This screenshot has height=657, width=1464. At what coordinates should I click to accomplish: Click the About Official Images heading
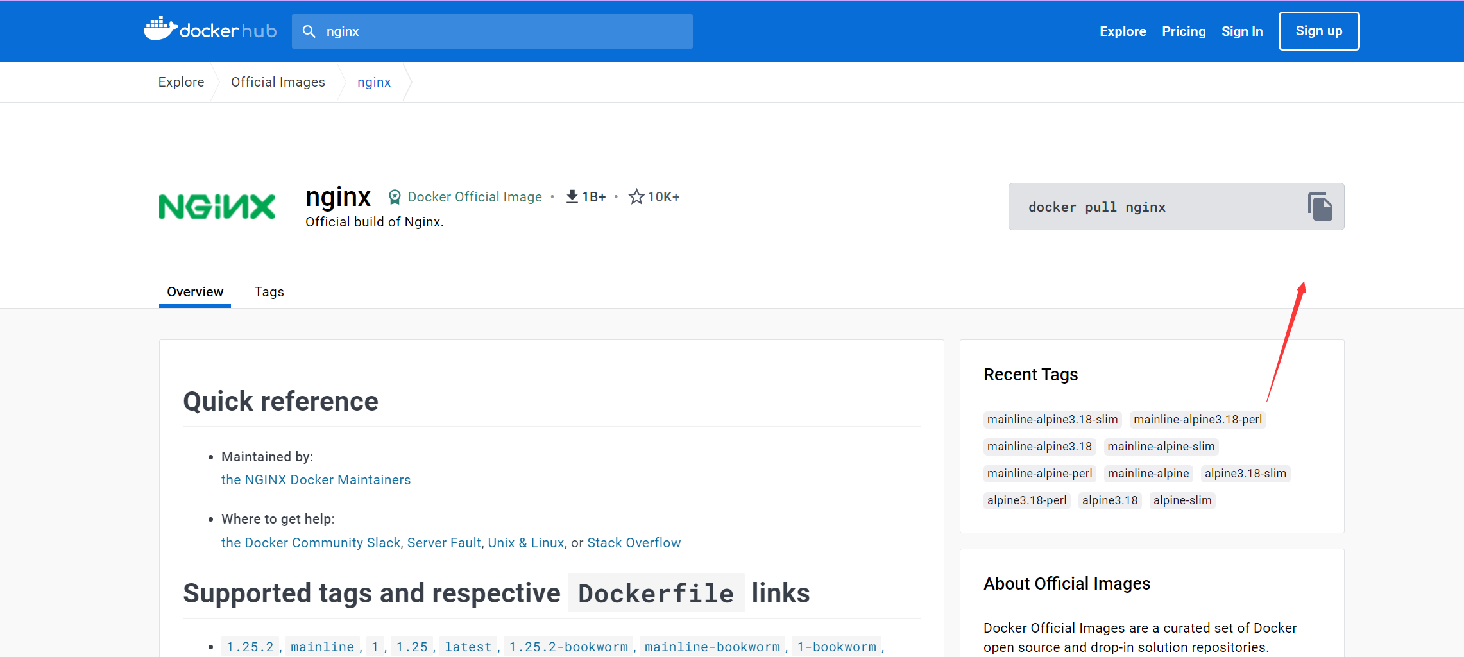pyautogui.click(x=1067, y=584)
